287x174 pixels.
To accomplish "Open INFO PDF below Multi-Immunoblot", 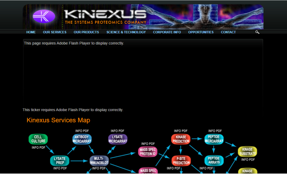I will tap(99, 168).
